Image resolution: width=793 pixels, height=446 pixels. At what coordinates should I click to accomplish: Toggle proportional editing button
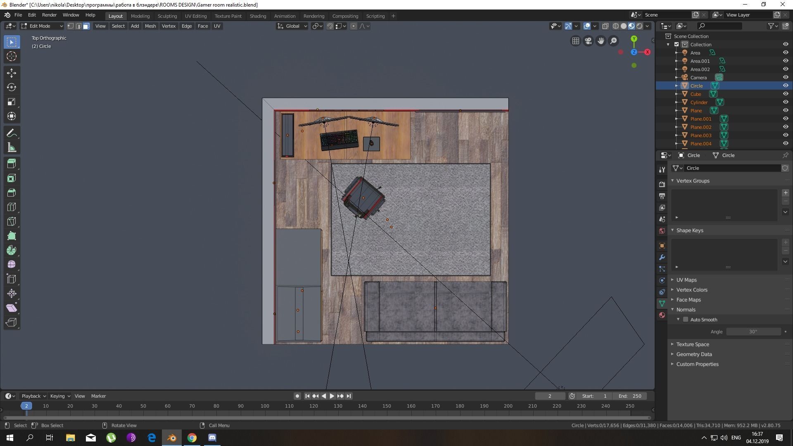pos(354,26)
